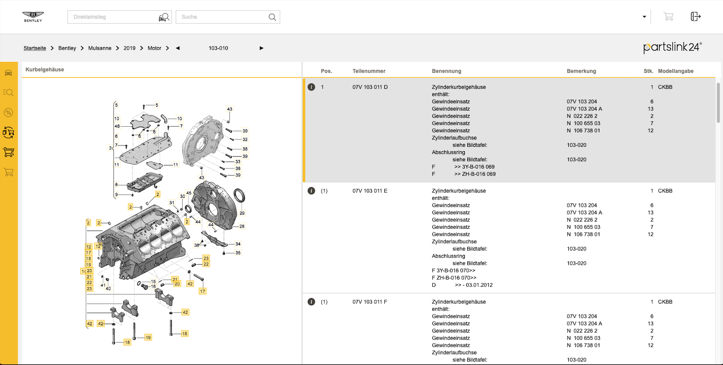Click the Bentley logo in the header

pyautogui.click(x=33, y=17)
